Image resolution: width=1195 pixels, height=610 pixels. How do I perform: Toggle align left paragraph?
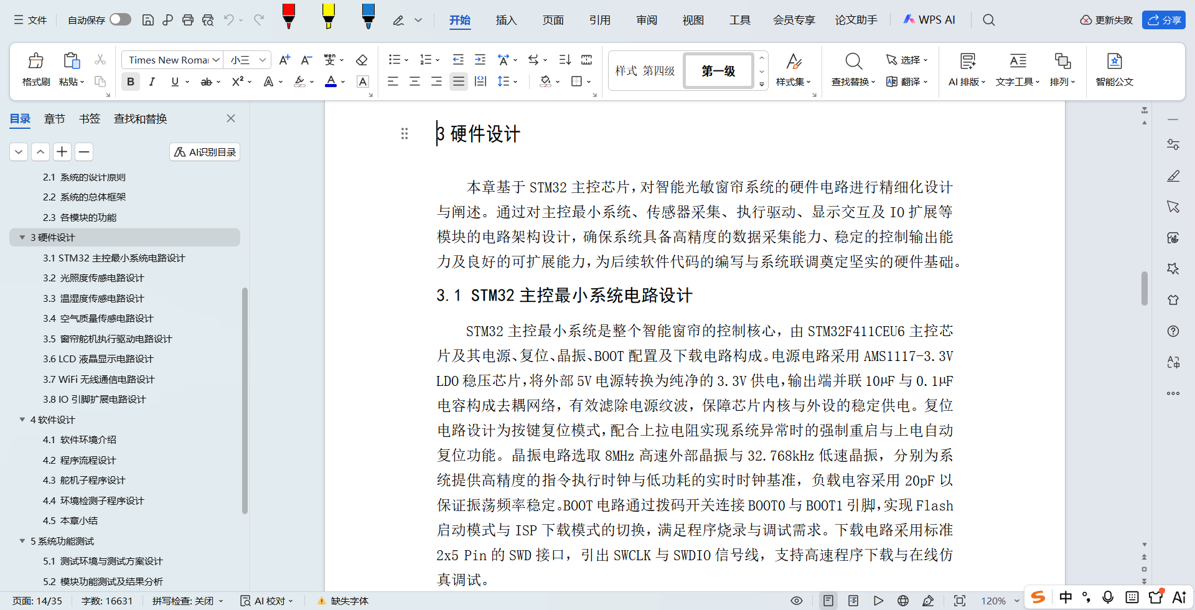coord(393,82)
